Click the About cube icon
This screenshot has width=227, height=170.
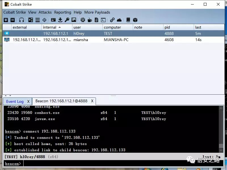tap(135, 20)
